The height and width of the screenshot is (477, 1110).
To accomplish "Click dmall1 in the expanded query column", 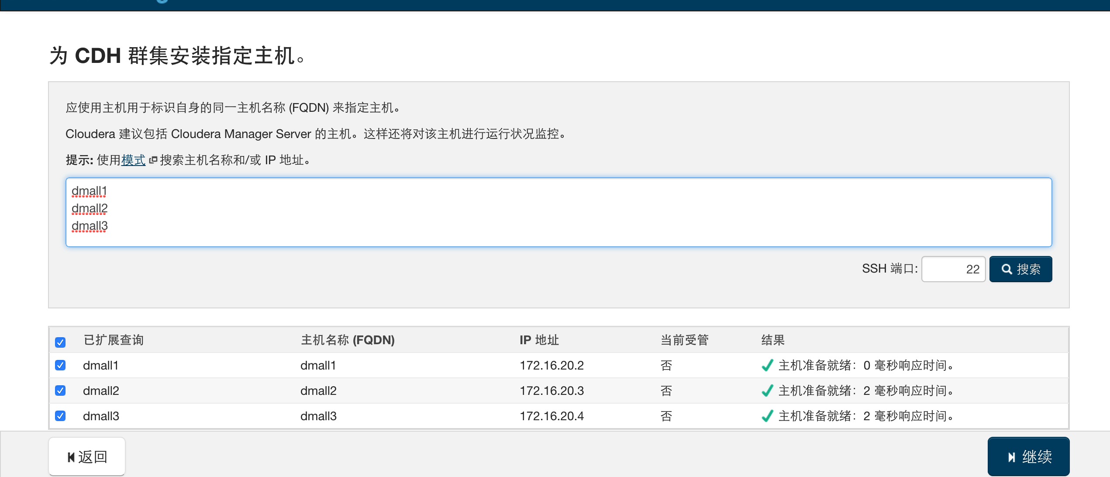I will [x=101, y=365].
